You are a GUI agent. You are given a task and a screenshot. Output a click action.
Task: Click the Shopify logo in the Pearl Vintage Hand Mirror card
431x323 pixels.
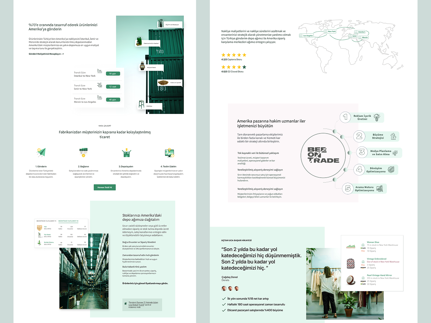[x=363, y=284]
